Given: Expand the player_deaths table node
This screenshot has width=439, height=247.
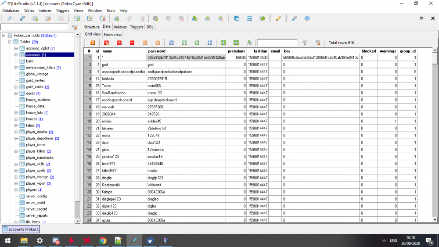Looking at the screenshot, I should (x=16, y=132).
